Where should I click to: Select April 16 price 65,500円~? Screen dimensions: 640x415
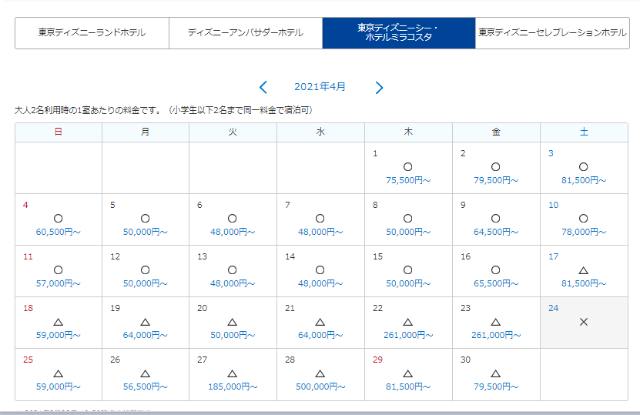tap(496, 283)
